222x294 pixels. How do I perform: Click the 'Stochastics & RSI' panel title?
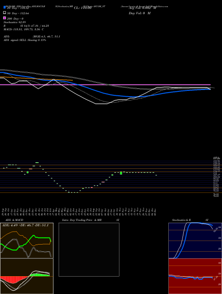190,220
